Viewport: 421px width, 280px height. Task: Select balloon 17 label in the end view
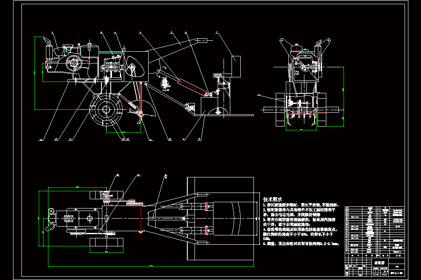click(259, 95)
